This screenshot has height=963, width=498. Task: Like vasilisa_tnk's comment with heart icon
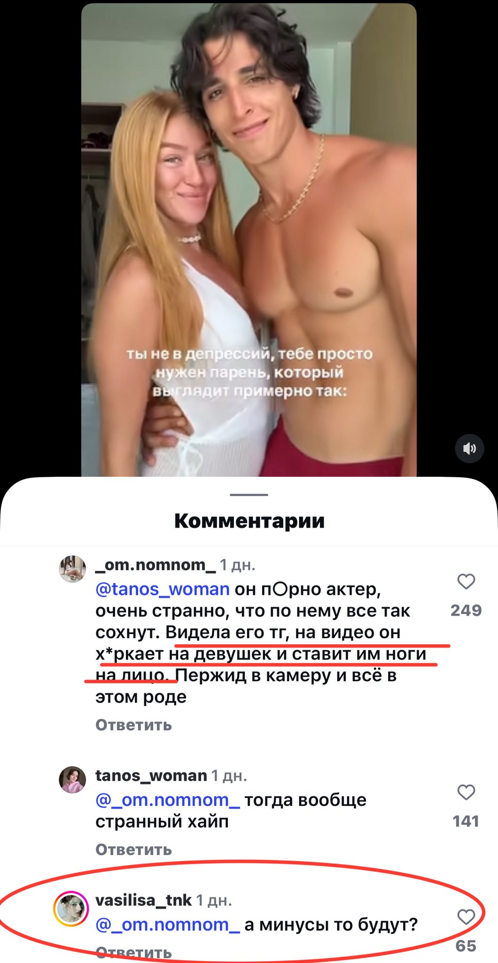[466, 917]
